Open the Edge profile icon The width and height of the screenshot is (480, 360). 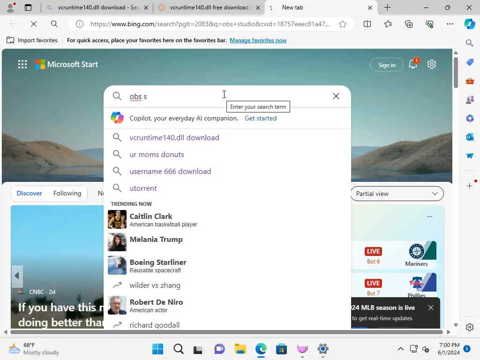(x=11, y=7)
